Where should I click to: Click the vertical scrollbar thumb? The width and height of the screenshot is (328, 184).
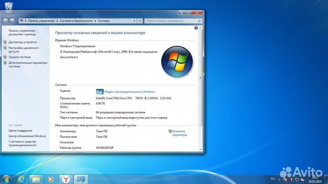tap(200, 77)
